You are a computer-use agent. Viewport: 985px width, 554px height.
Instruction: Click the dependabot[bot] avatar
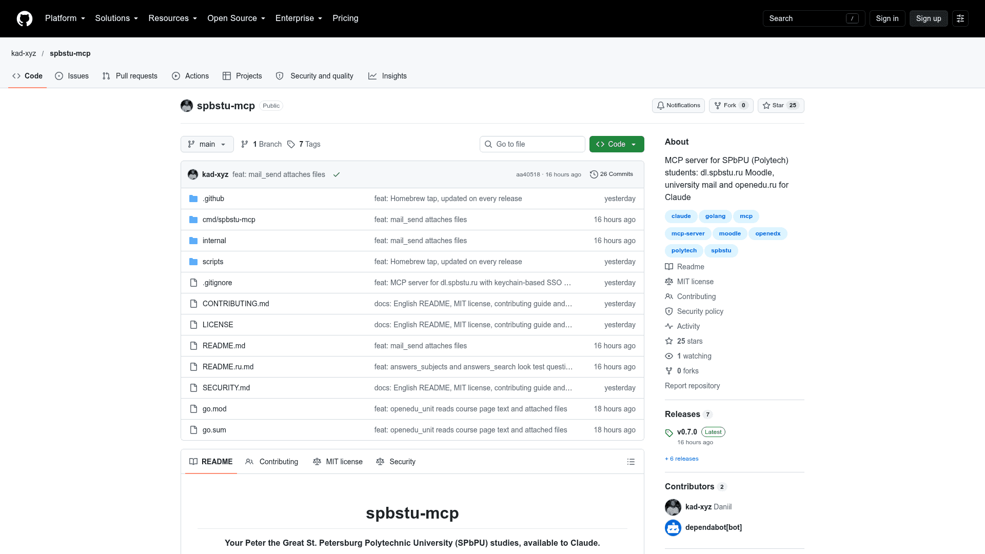tap(673, 527)
